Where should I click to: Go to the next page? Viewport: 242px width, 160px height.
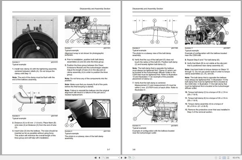tap(122, 158)
